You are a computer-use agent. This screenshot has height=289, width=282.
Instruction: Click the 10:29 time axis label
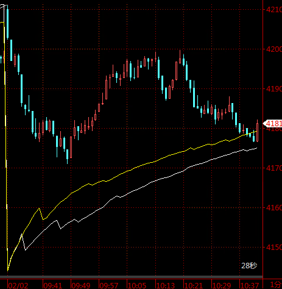point(221,285)
